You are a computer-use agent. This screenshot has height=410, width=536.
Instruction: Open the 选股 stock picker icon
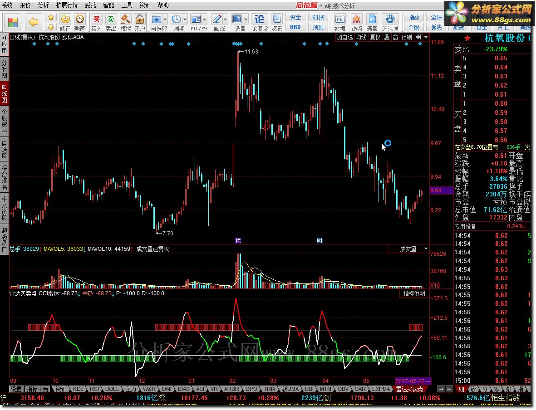click(x=237, y=19)
